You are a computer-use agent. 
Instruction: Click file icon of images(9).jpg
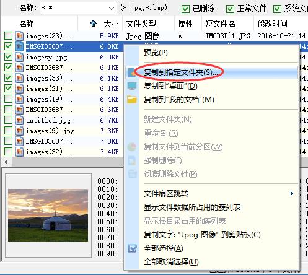point(19,131)
